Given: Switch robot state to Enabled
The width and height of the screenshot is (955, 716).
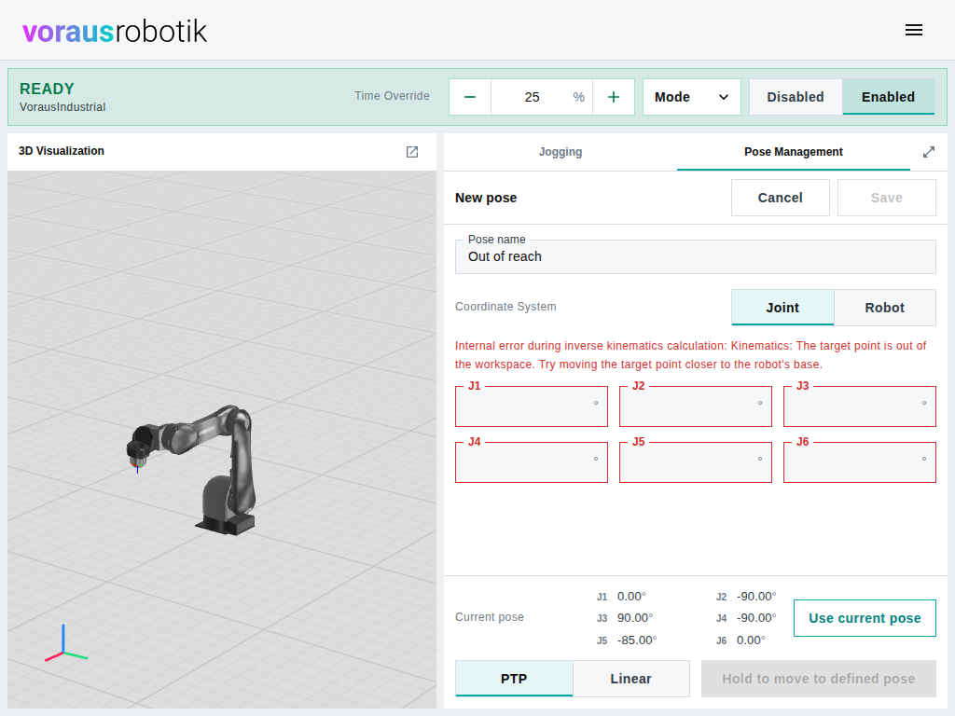Looking at the screenshot, I should tap(888, 97).
